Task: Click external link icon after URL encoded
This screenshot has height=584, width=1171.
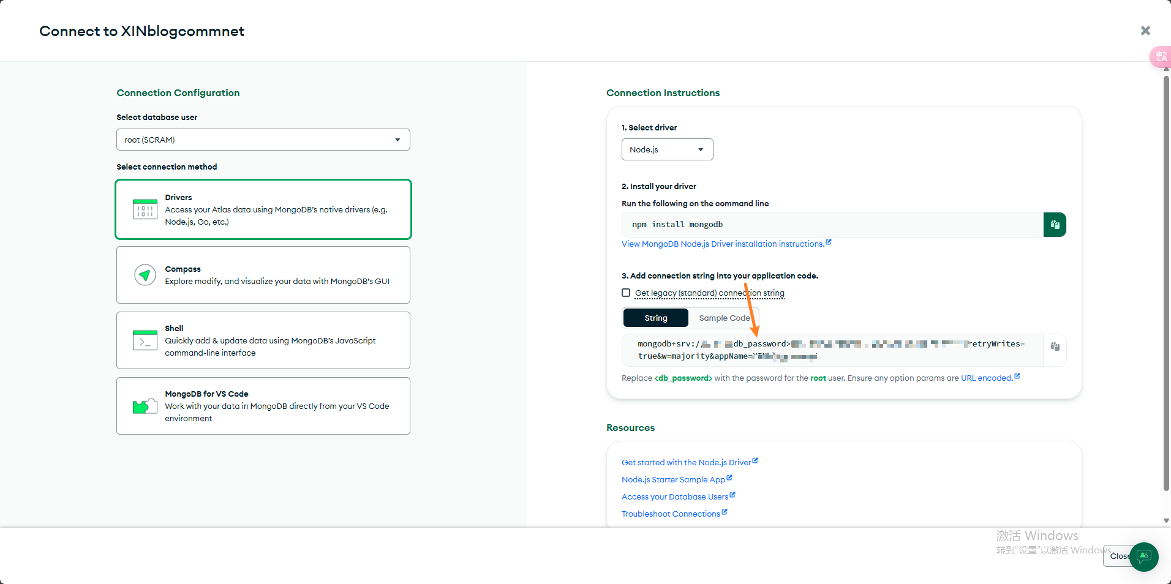Action: (x=1017, y=376)
